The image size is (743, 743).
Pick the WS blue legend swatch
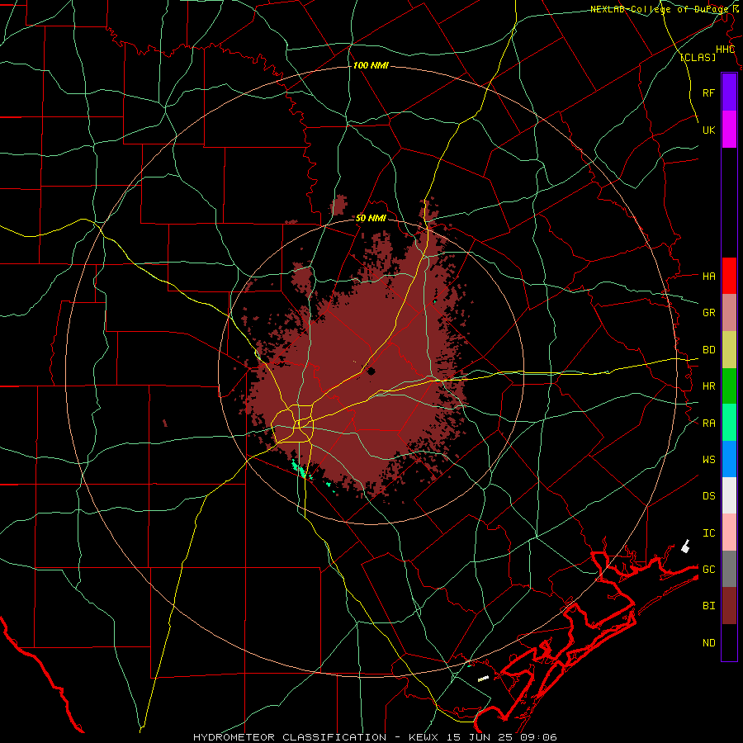729,459
